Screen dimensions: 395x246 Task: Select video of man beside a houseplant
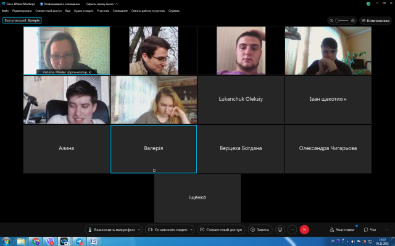click(328, 50)
